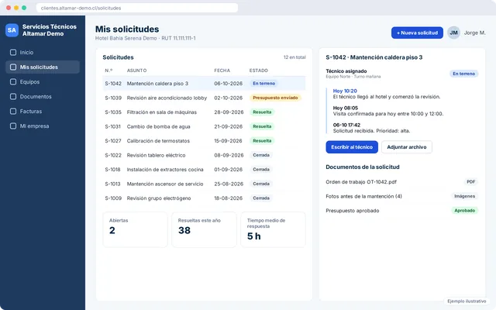
Task: Click the Inicio sidebar icon
Action: (13, 52)
